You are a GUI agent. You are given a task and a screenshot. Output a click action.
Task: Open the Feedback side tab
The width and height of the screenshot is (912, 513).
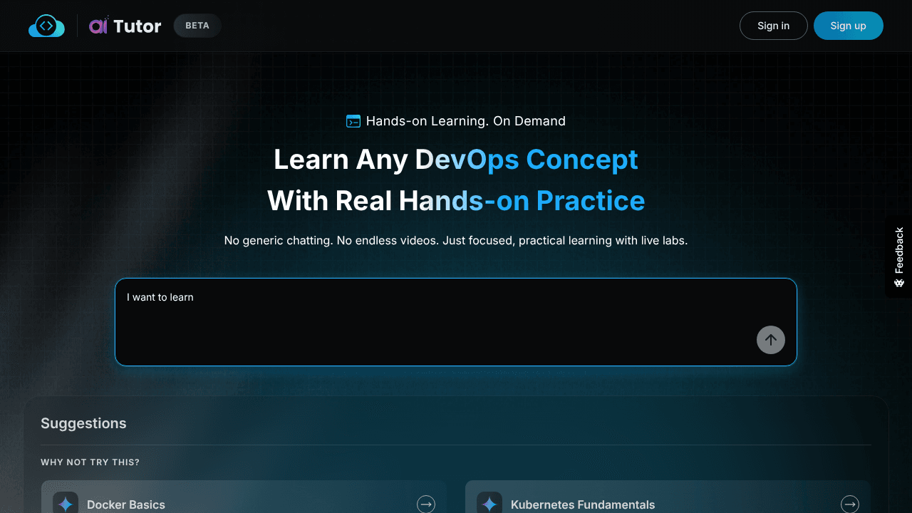point(898,257)
